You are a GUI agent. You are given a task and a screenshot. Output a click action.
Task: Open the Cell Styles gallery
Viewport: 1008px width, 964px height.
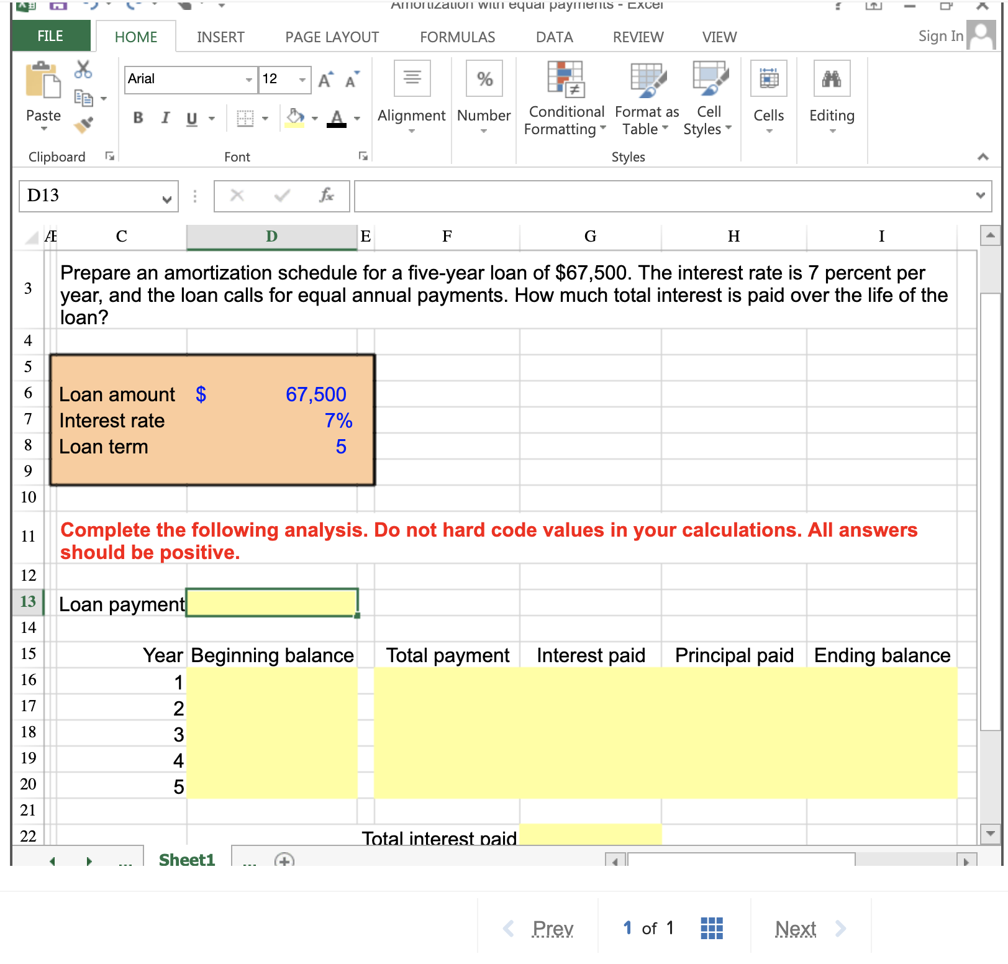point(707,99)
